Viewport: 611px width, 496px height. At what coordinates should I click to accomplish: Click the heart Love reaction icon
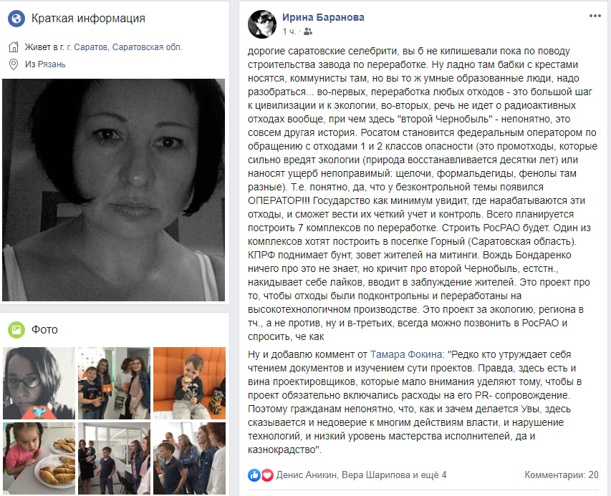point(267,475)
